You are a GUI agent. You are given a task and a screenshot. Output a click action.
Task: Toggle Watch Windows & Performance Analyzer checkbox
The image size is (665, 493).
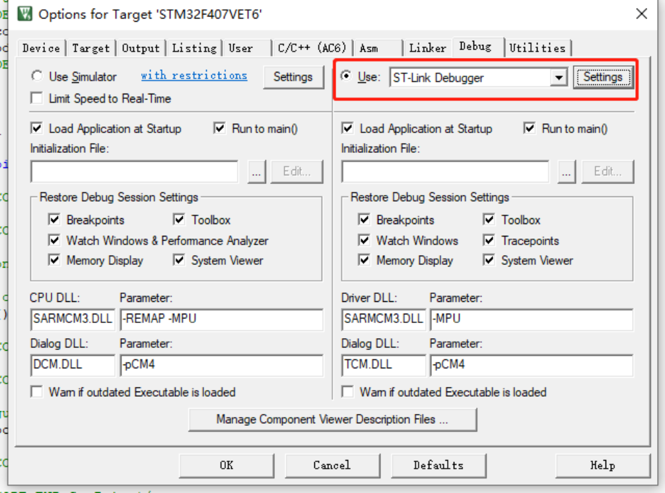click(x=54, y=241)
